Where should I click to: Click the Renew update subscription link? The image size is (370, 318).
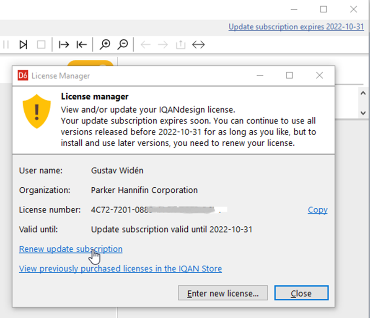(71, 249)
